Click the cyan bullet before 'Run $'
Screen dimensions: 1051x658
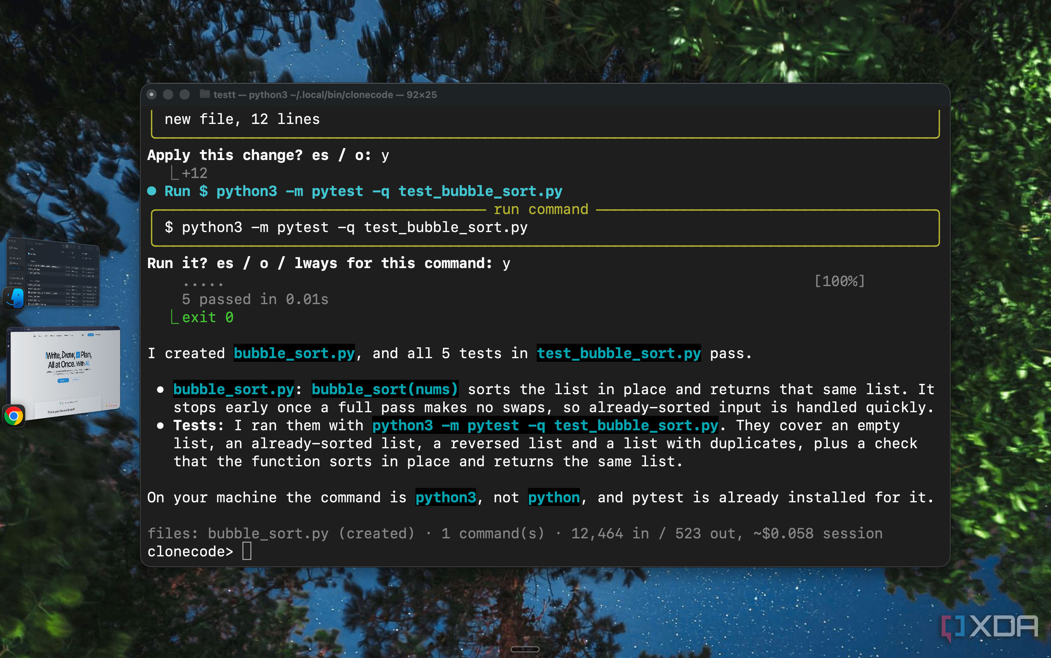tap(151, 191)
